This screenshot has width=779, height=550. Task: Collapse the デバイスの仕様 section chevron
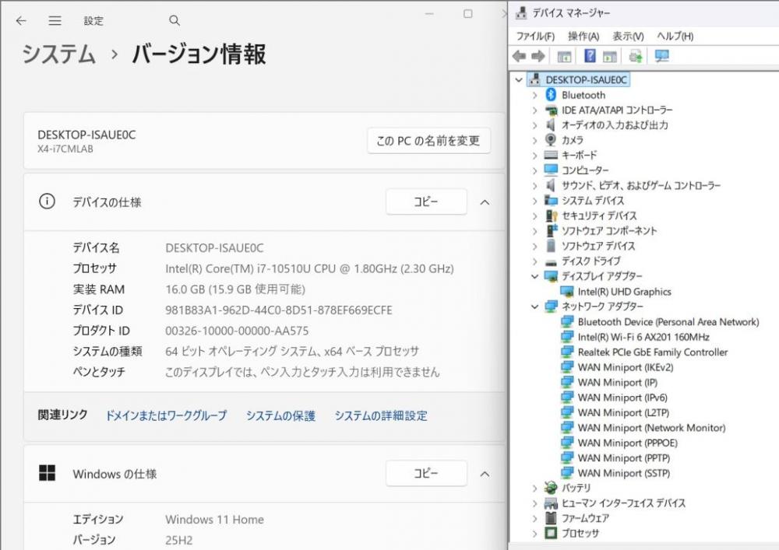point(485,202)
